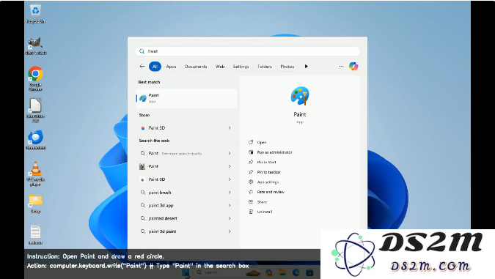Open the VLC media player desktop icon
Screen dimensions: 495x279
pos(35,174)
